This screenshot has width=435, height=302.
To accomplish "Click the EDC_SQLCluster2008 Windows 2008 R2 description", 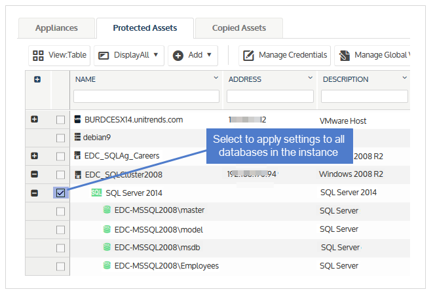I will 351,174.
